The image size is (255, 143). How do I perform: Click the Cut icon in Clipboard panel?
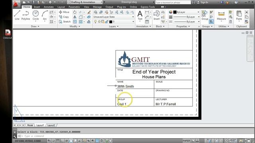pos(247,12)
